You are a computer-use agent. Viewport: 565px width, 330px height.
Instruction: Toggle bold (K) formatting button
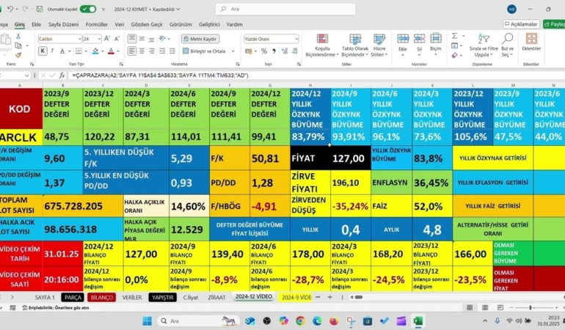(43, 51)
